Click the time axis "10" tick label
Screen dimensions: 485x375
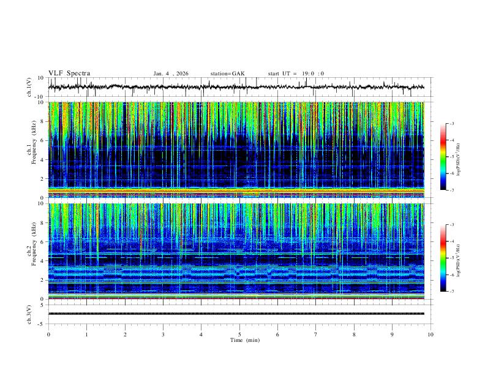430,335
